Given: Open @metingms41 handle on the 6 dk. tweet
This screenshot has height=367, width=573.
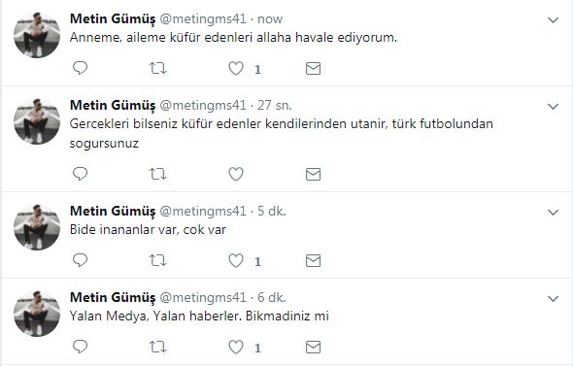Looking at the screenshot, I should pyautogui.click(x=203, y=298).
